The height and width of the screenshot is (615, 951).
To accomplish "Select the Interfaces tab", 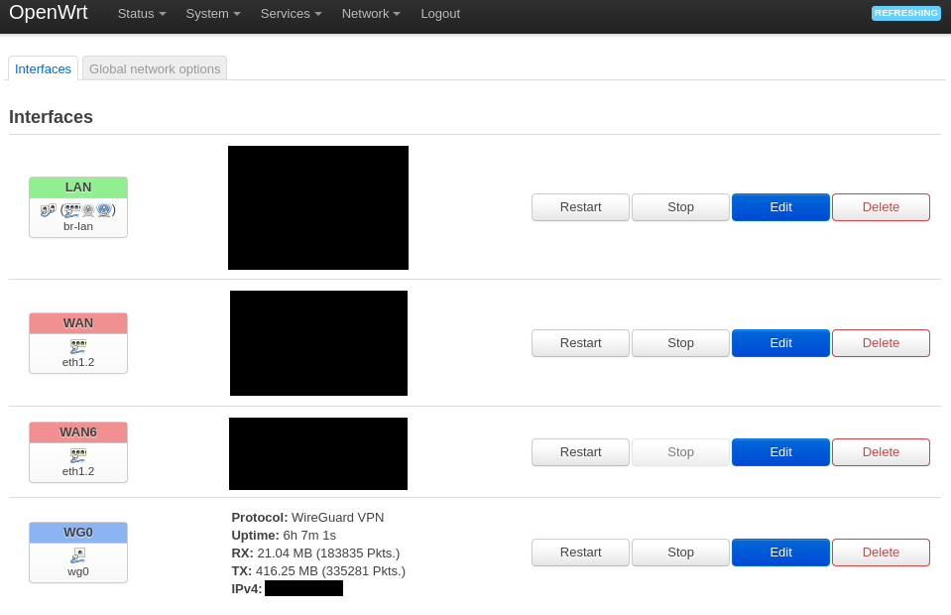I will click(x=44, y=68).
